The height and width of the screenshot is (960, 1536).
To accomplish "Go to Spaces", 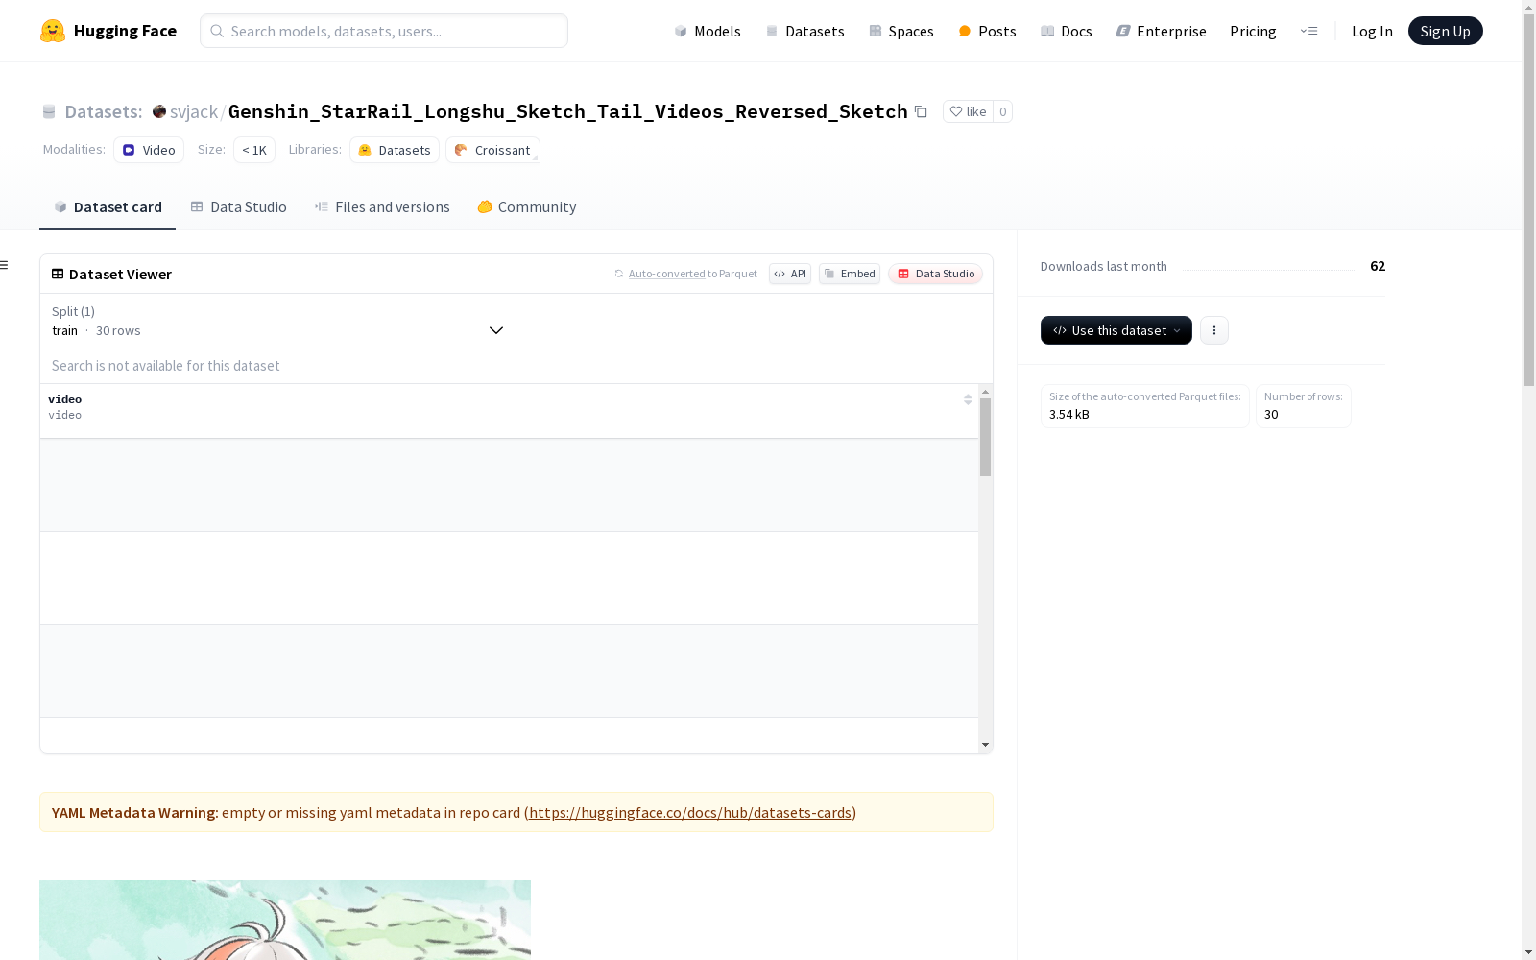I will (x=900, y=31).
